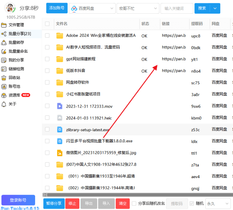The height and width of the screenshot is (210, 233).
Task: Open the 百度网盘 cloud drive dropdown
Action: 92,8
